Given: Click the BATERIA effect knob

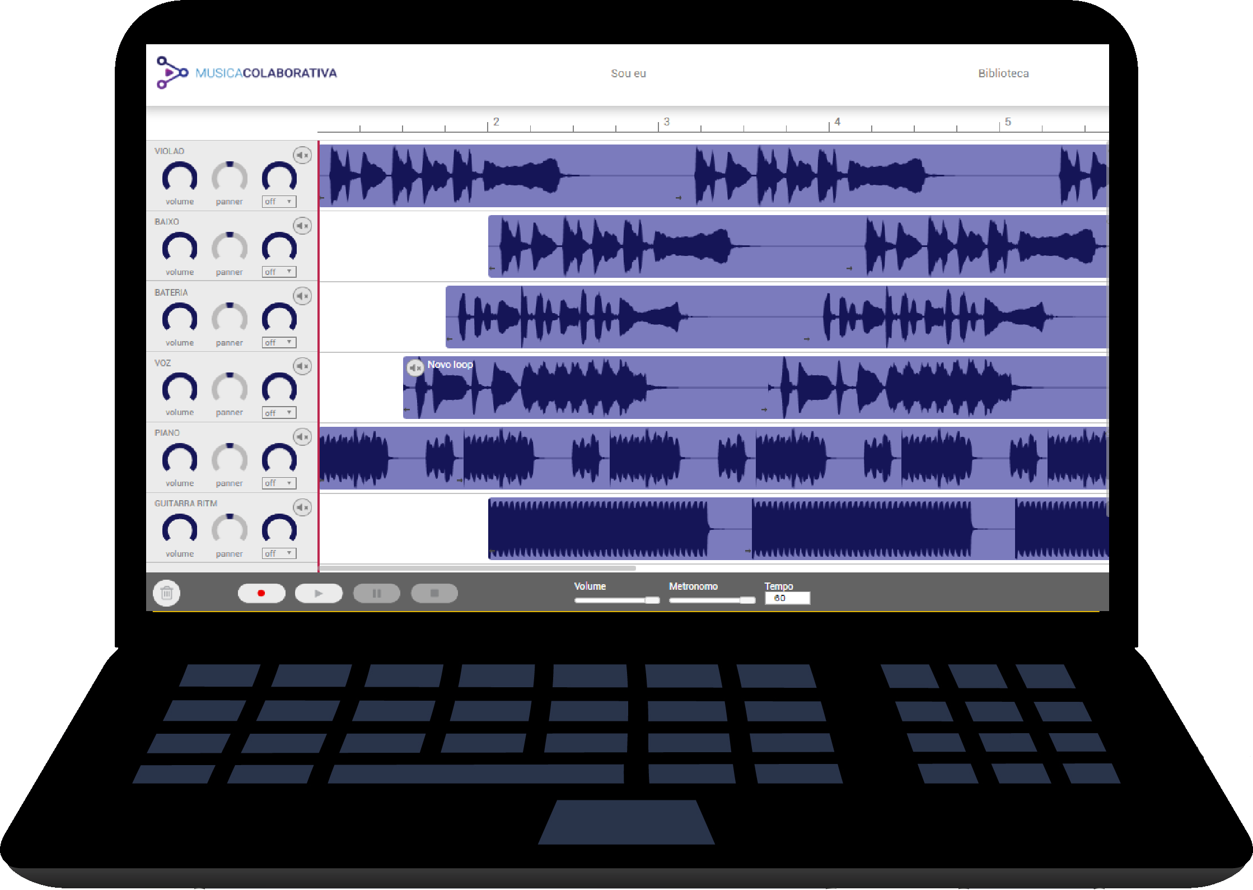Looking at the screenshot, I should (x=279, y=318).
